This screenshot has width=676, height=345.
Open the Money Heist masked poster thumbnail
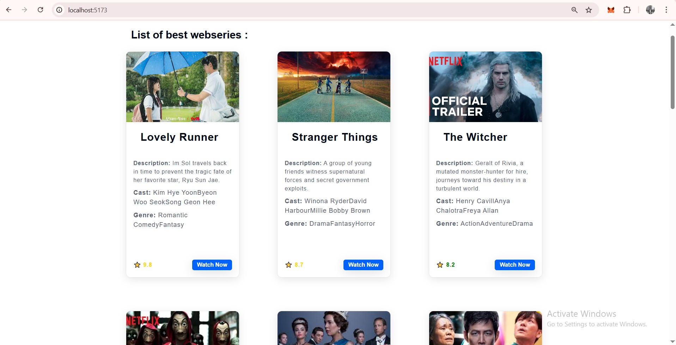click(x=183, y=328)
